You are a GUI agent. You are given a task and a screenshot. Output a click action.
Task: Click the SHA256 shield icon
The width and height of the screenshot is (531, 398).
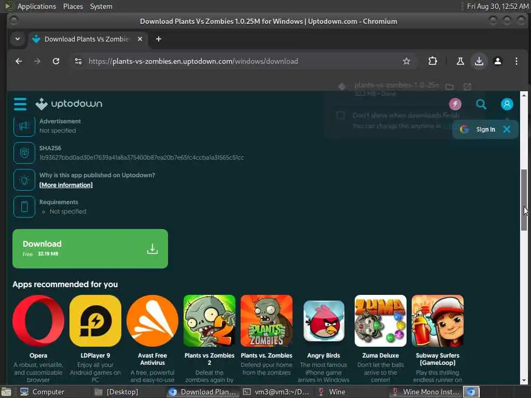click(24, 153)
